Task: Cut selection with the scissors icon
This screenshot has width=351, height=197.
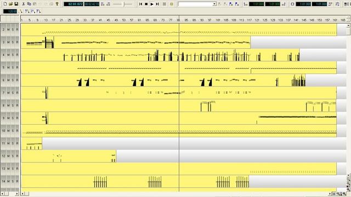Action: pyautogui.click(x=23, y=4)
